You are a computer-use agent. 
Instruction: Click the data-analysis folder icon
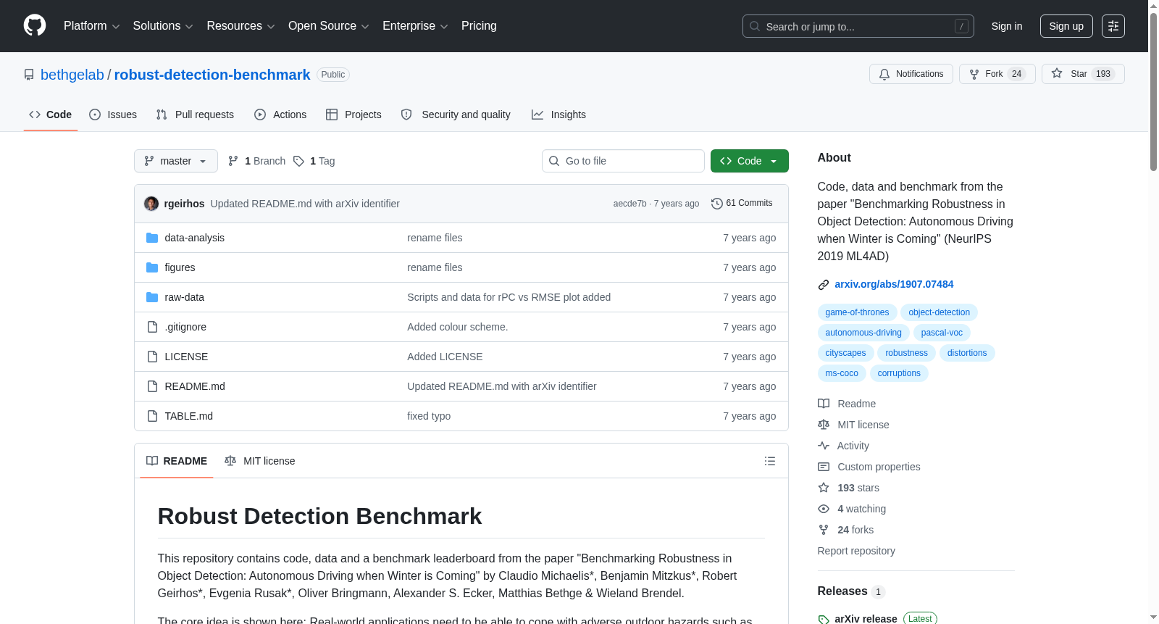[152, 238]
